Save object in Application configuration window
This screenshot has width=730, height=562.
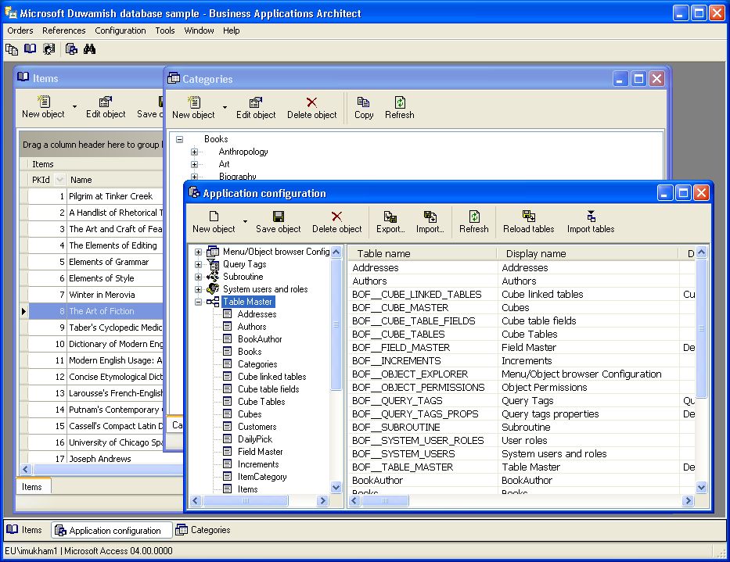pos(279,222)
